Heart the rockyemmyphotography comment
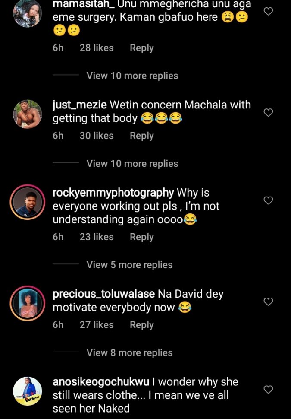 tap(268, 200)
